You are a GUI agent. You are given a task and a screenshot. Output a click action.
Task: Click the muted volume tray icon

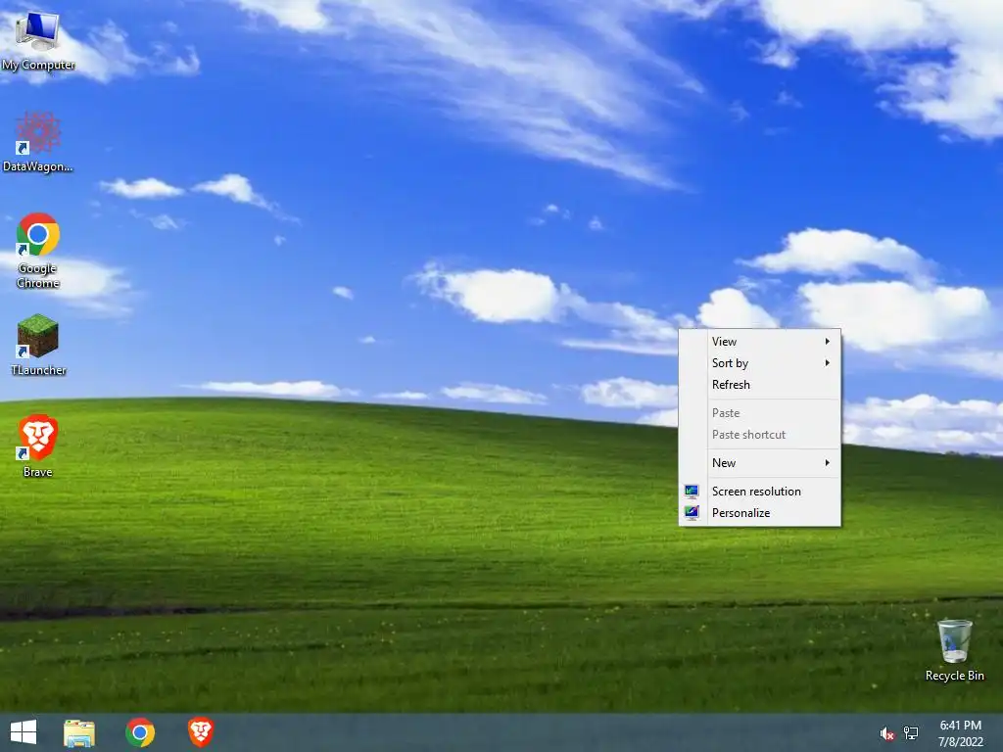tap(886, 733)
